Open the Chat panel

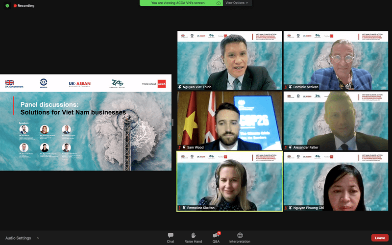pos(171,238)
